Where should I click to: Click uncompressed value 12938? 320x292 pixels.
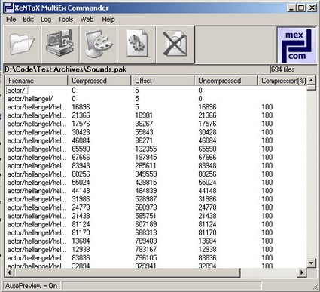point(207,250)
